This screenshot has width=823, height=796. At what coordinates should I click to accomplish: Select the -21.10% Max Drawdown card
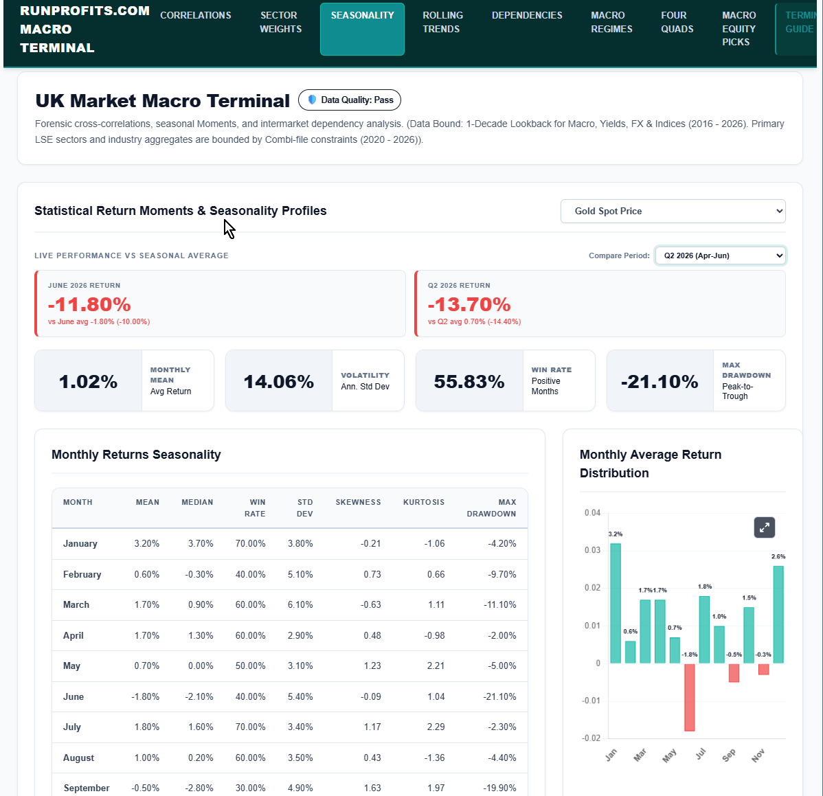tap(696, 380)
